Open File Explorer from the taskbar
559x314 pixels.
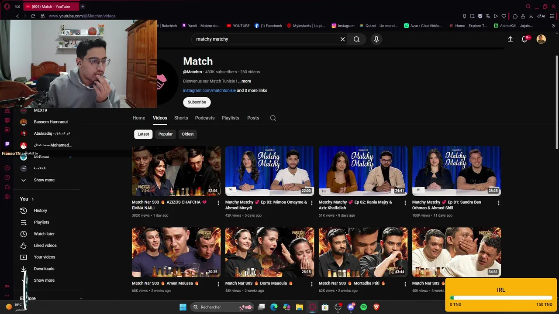300,307
